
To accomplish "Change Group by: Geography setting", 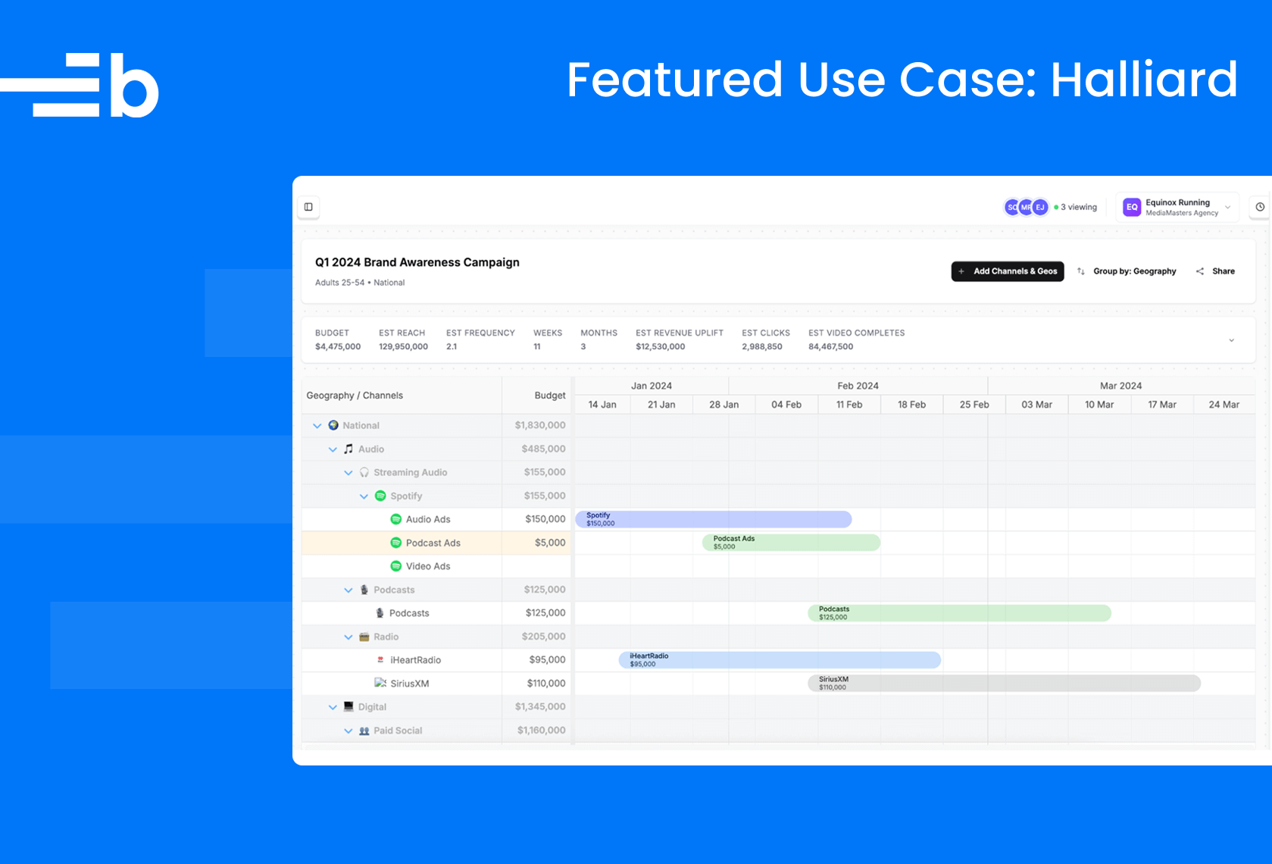I will point(1127,271).
